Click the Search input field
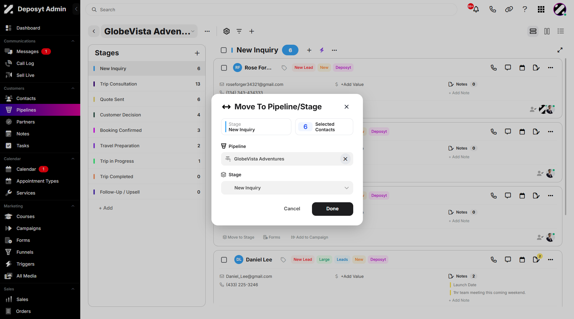The width and height of the screenshot is (574, 319). (271, 10)
